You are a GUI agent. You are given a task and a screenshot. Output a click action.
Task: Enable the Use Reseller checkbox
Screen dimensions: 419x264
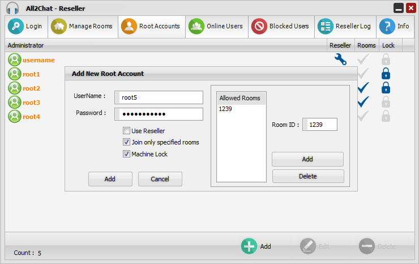point(127,131)
